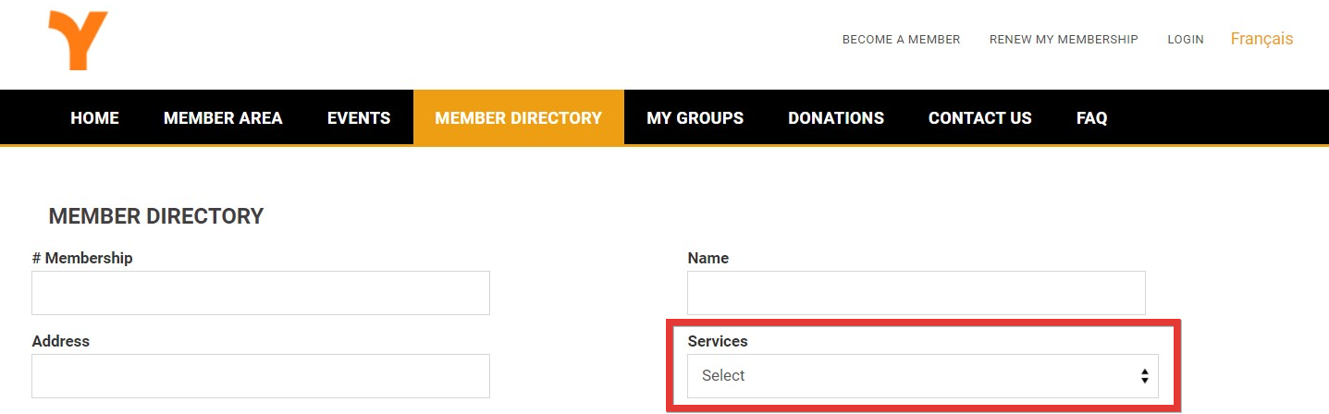Click the 'Services' label text
Screen dimensions: 1329x414
(718, 341)
